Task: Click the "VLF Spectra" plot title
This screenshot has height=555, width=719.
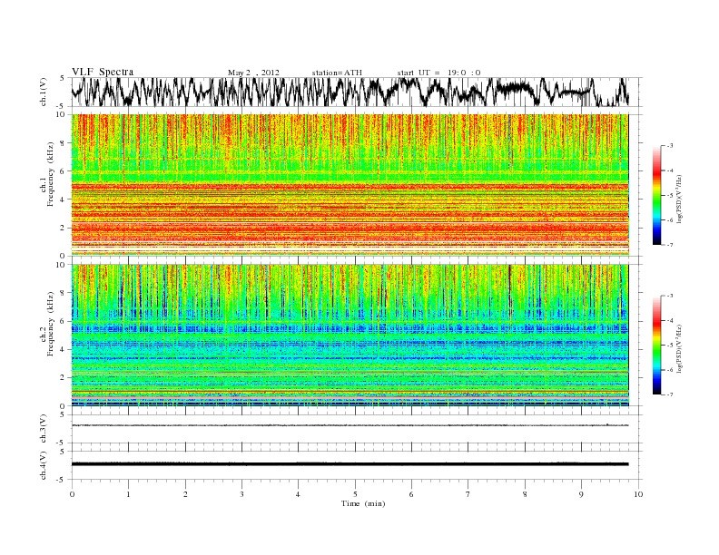Action: tap(103, 72)
